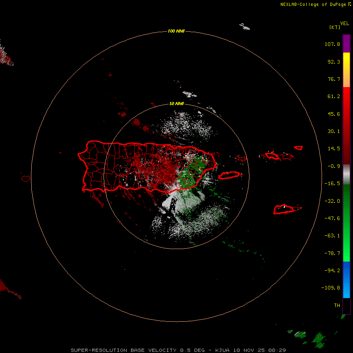Select the 30.1 scale label
This screenshot has height=353, width=353.
334,131
